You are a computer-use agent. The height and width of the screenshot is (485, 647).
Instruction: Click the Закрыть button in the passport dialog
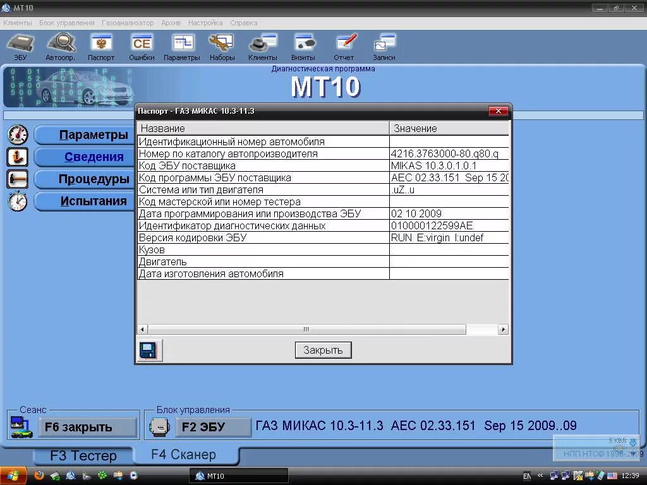(323, 350)
